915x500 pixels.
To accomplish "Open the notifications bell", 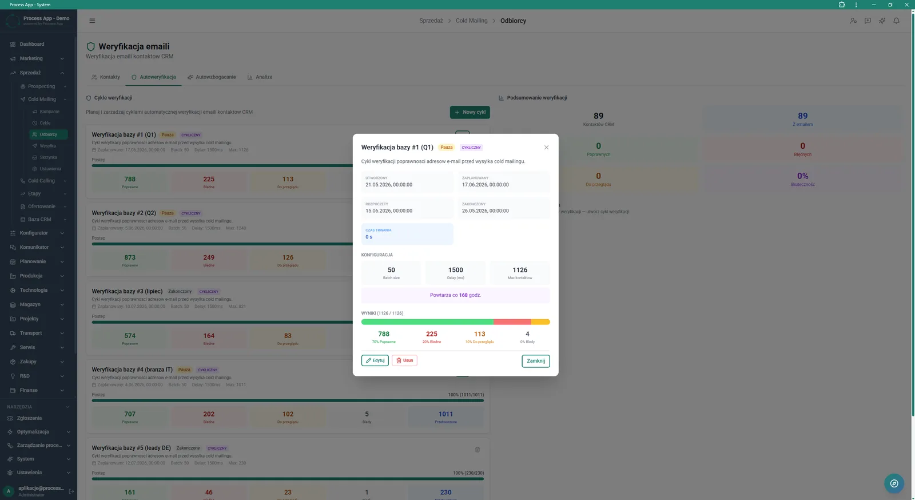I will coord(896,21).
